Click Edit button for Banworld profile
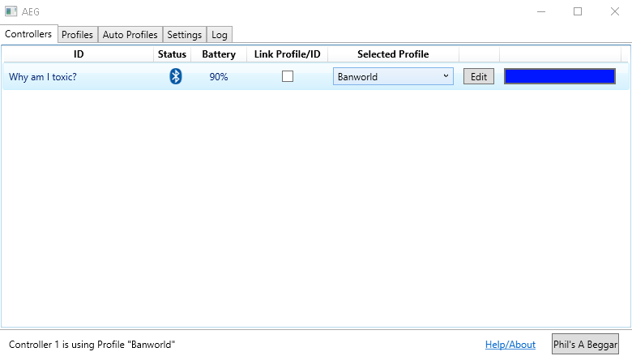This screenshot has width=632, height=356. point(479,76)
